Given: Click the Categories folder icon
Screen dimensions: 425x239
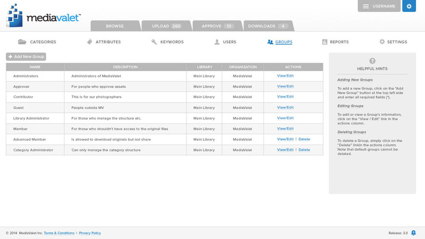Looking at the screenshot, I should click(x=22, y=42).
